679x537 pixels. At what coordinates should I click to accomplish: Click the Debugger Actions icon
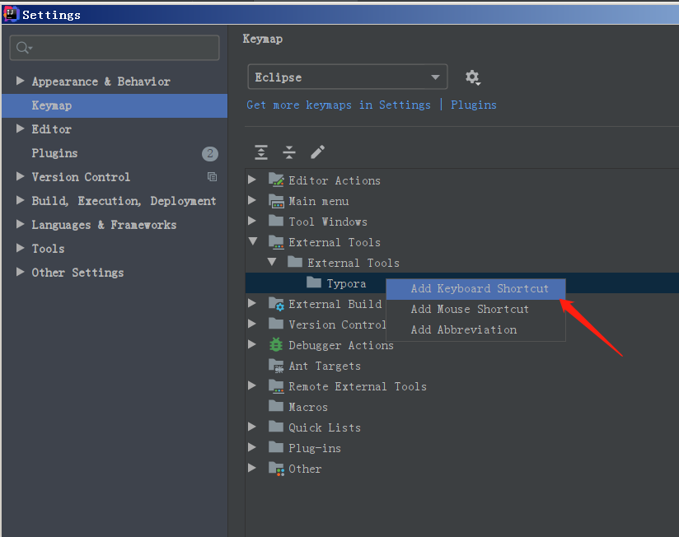coord(275,344)
